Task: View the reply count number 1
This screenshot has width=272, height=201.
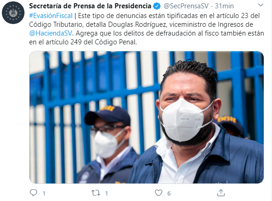Action: pyautogui.click(x=44, y=193)
